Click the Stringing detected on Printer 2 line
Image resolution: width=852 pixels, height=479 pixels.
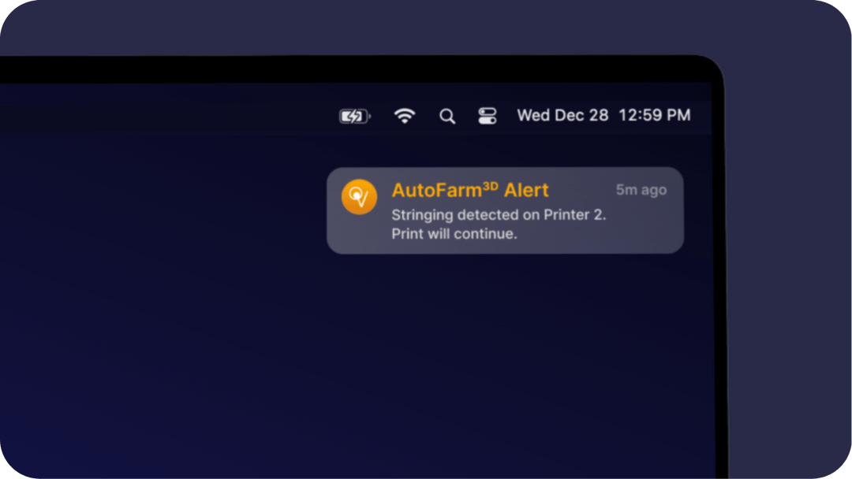tap(499, 215)
